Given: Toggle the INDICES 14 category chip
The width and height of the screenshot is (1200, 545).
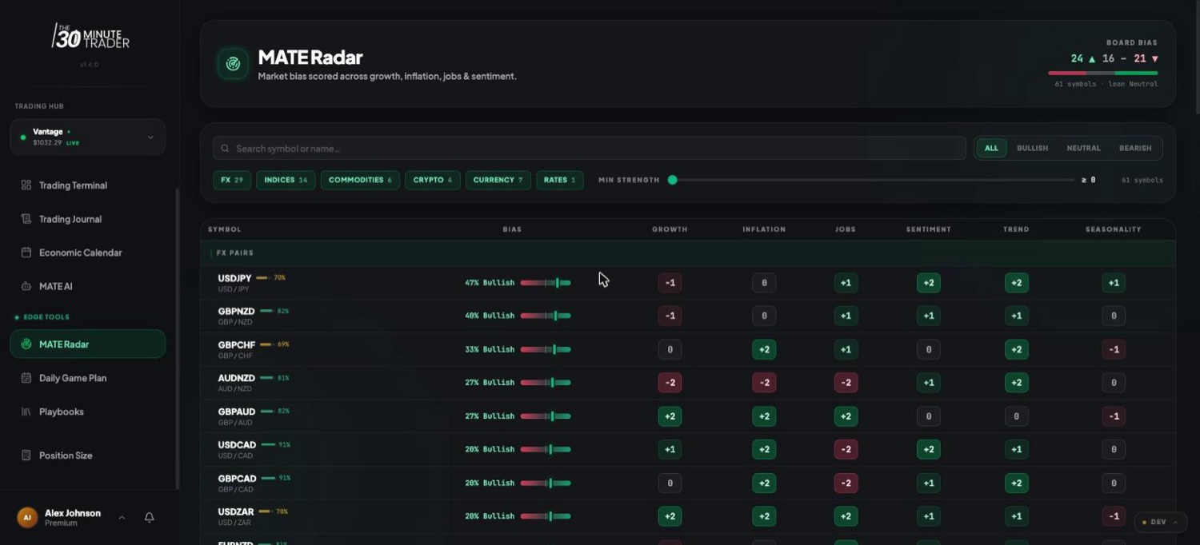Looking at the screenshot, I should coord(286,180).
